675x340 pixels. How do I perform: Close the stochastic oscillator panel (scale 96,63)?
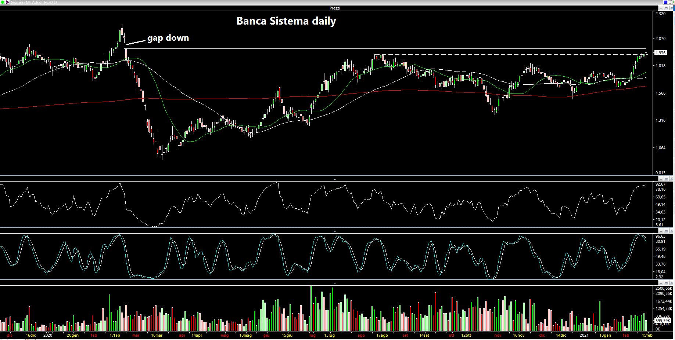pos(671,231)
